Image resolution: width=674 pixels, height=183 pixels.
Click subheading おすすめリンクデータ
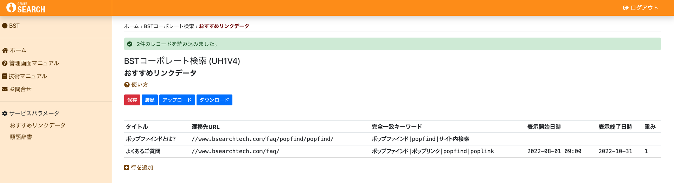[160, 73]
